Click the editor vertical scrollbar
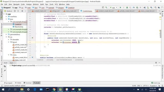This screenshot has height=92, width=164. coord(161,34)
